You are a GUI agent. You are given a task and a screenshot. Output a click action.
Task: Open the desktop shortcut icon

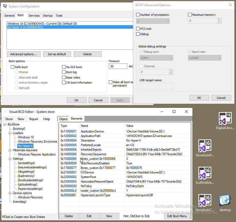pyautogui.click(x=225, y=203)
